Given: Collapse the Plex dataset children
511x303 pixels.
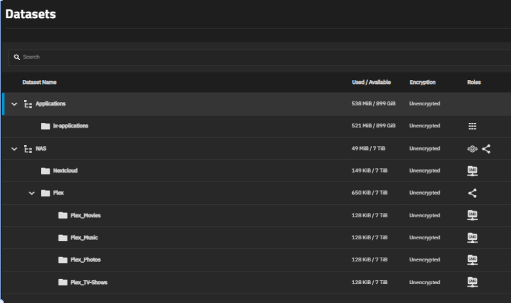Looking at the screenshot, I should 32,193.
